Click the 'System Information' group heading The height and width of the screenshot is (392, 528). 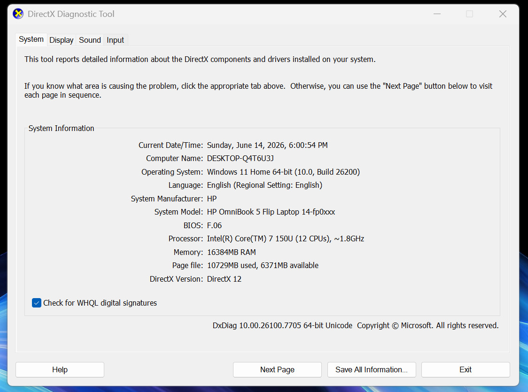pos(61,128)
